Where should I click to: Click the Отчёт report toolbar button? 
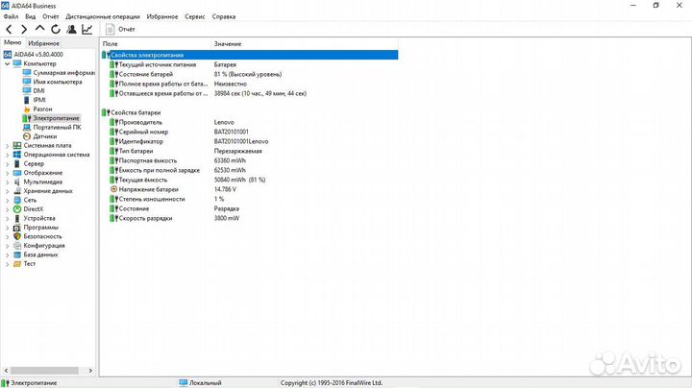pos(120,29)
